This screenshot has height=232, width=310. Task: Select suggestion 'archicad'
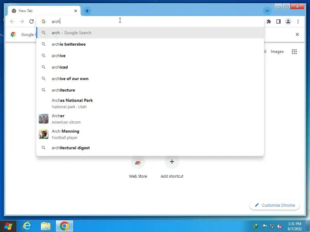coord(150,67)
